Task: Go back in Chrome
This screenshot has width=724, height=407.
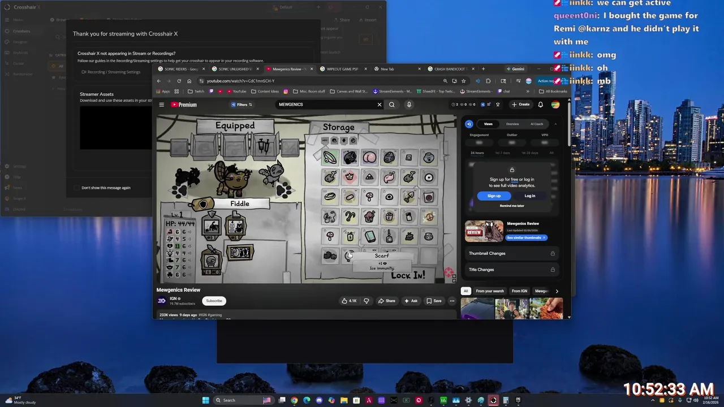Action: pyautogui.click(x=159, y=81)
